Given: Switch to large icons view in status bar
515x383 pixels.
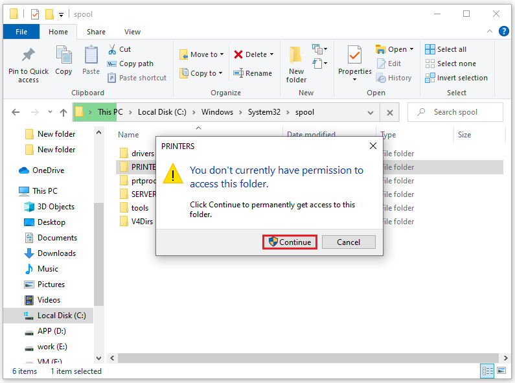Looking at the screenshot, I should pyautogui.click(x=501, y=371).
